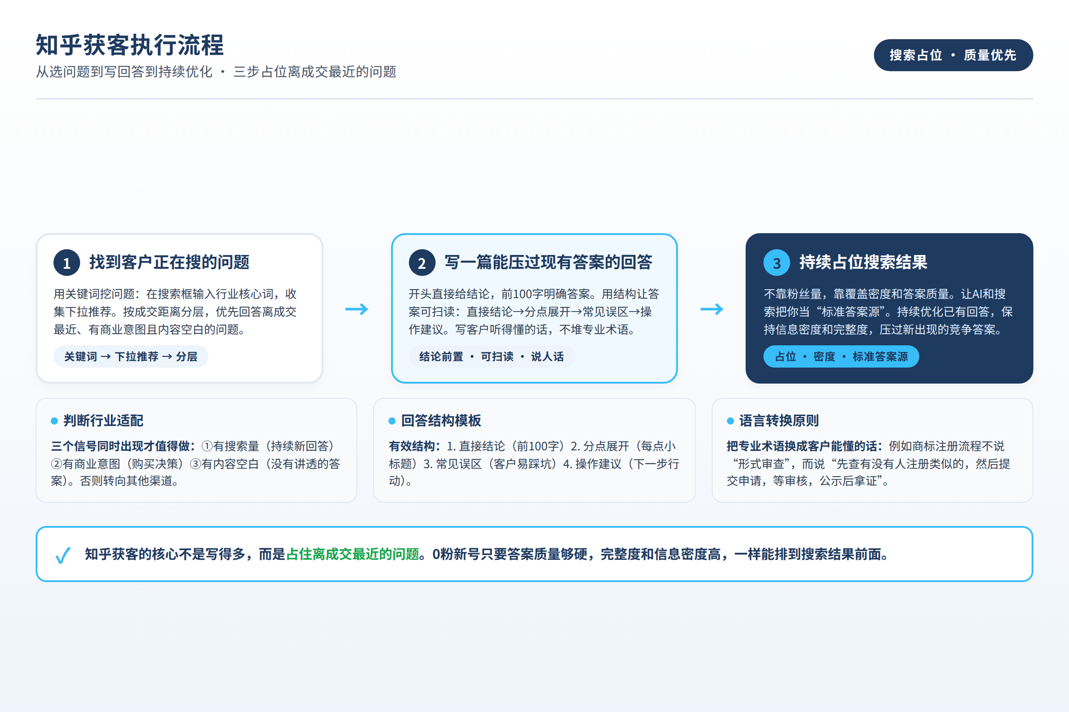The height and width of the screenshot is (712, 1069).
Task: Click the heading 写一篇能压过现有答案的回答
Action: (x=548, y=262)
